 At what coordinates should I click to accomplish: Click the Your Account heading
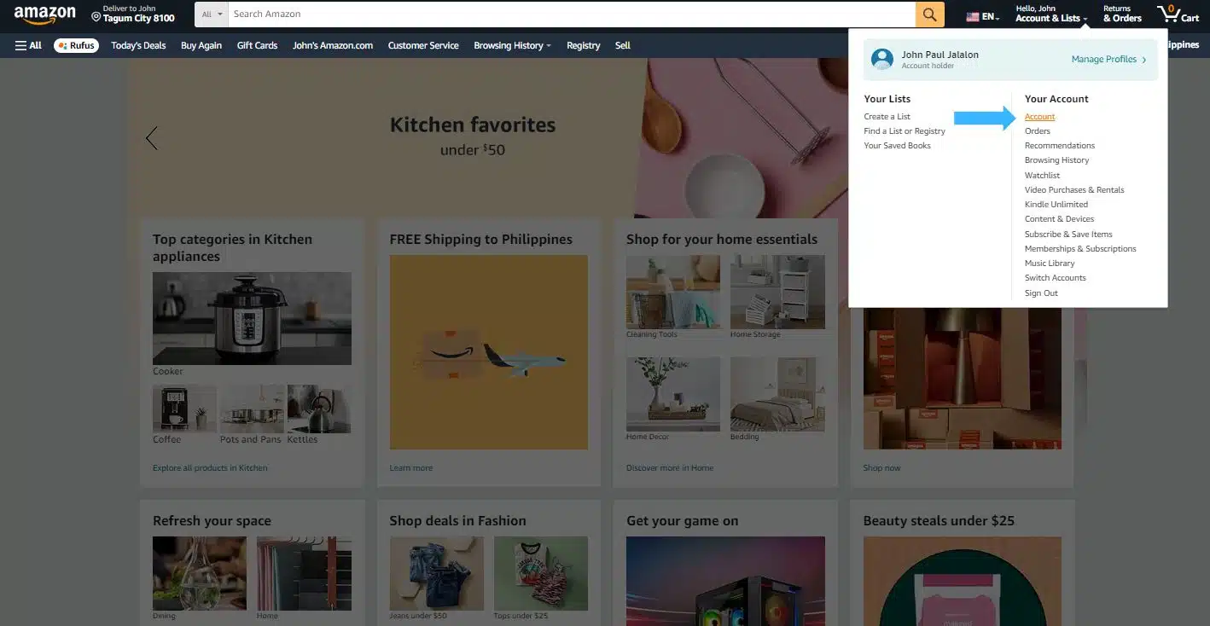coord(1056,99)
